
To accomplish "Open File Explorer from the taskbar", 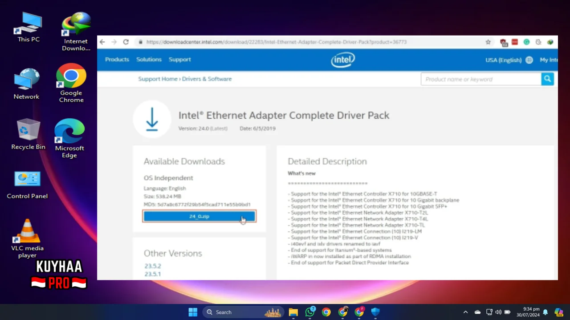I will tap(293, 312).
